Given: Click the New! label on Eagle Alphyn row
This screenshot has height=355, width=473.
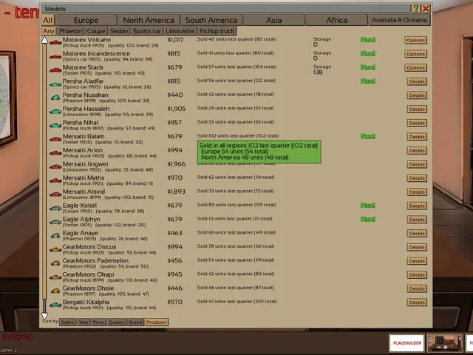Looking at the screenshot, I should pos(368,219).
